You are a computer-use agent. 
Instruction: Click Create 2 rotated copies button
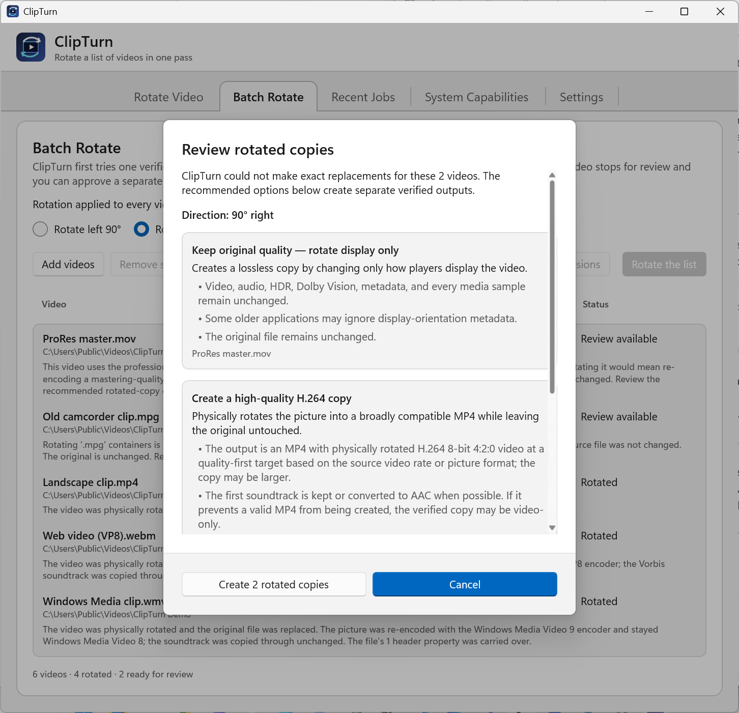point(274,584)
